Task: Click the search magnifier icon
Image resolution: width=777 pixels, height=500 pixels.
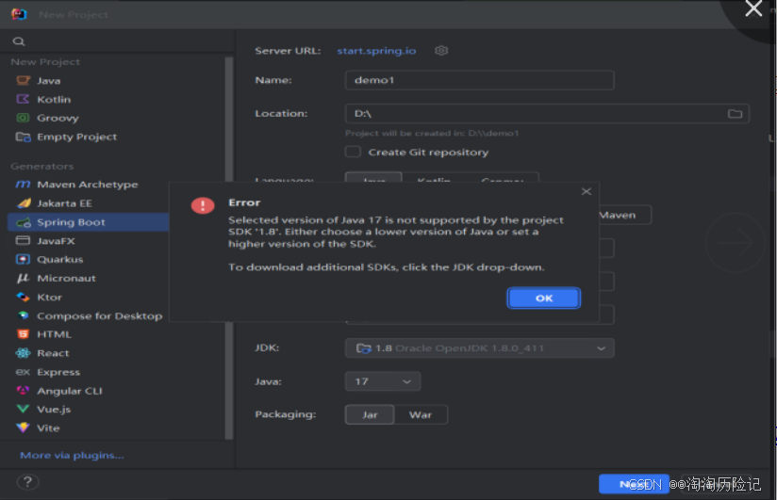Action: coord(19,41)
